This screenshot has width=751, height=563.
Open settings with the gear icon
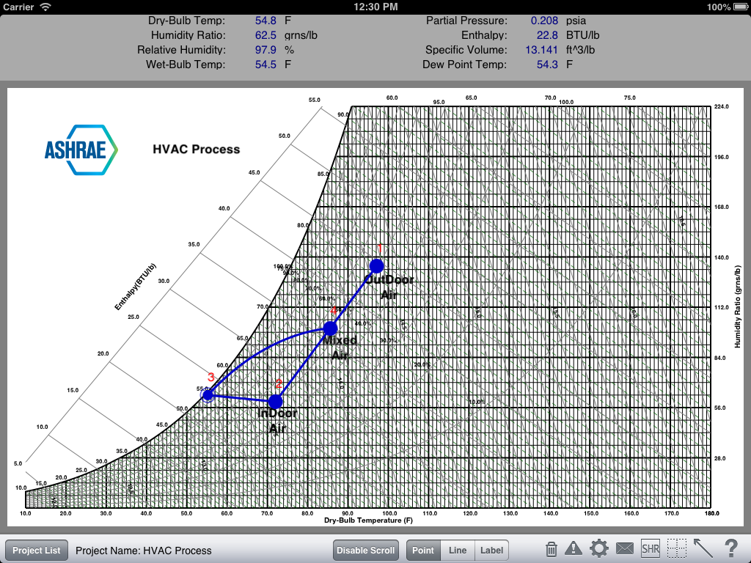tap(598, 548)
